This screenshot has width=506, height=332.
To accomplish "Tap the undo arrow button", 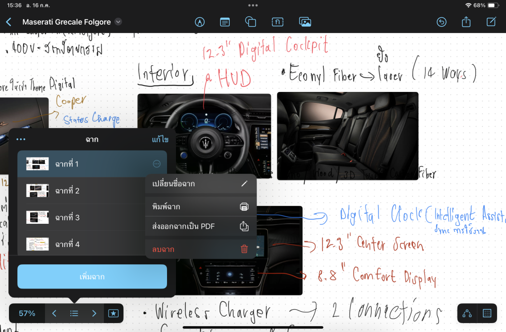I will coord(441,22).
